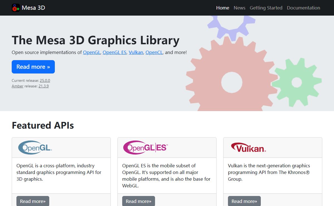Screen dimensions: 334x206
Task: Follow the OpenGL link in hero text
Action: [x=92, y=52]
